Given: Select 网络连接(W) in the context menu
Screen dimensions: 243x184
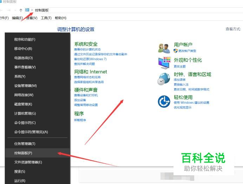Looking at the screenshot, I should [x=38, y=95].
